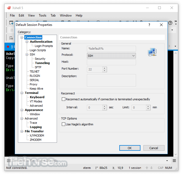Collapse the Appearance tree node
Viewport: 183px width, 175px height.
(22, 110)
